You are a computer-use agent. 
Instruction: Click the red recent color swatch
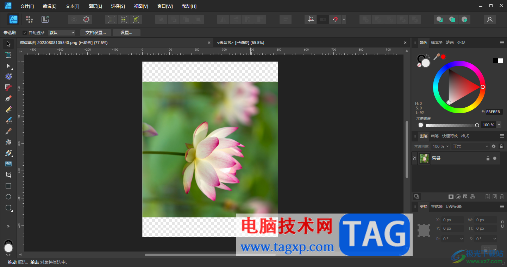coord(443,57)
